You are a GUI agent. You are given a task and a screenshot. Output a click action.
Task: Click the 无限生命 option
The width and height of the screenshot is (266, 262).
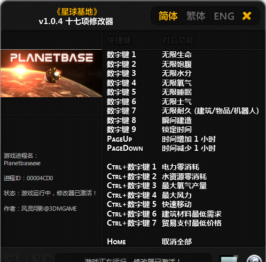coord(177,55)
